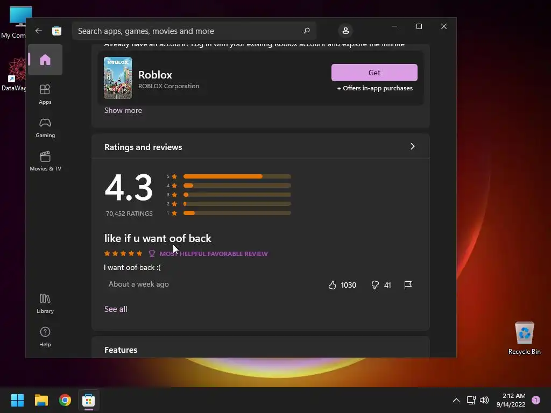
Task: Open the Apps sidebar section
Action: click(45, 94)
